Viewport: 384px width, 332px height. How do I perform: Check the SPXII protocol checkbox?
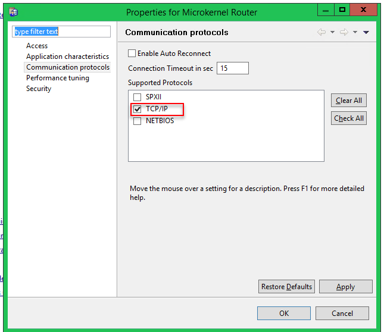coord(137,97)
